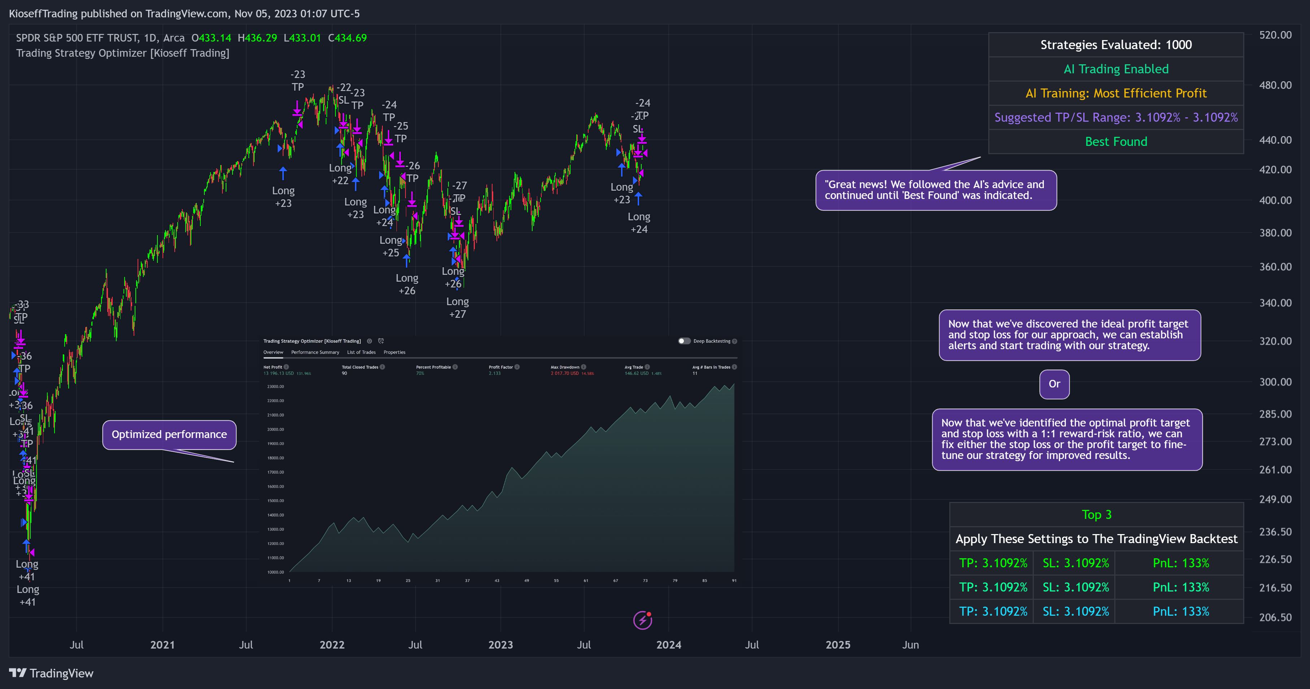Click the Max Drawdown value 2 017.70 USD
Image resolution: width=1310 pixels, height=689 pixels.
click(x=564, y=373)
